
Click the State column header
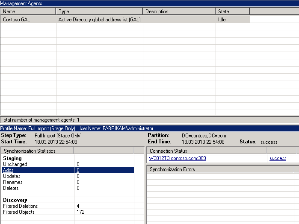[x=232, y=12]
